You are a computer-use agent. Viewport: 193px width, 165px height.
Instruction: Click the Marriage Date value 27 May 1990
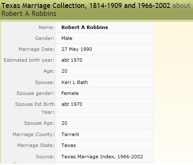click(77, 49)
